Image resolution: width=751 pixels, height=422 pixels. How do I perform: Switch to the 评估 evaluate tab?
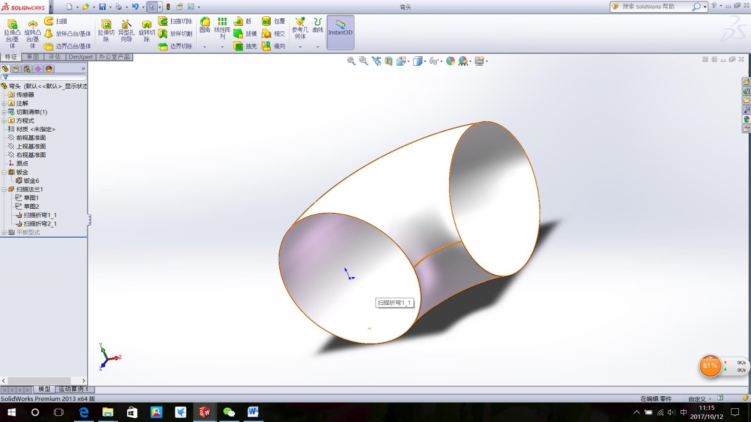click(x=54, y=57)
